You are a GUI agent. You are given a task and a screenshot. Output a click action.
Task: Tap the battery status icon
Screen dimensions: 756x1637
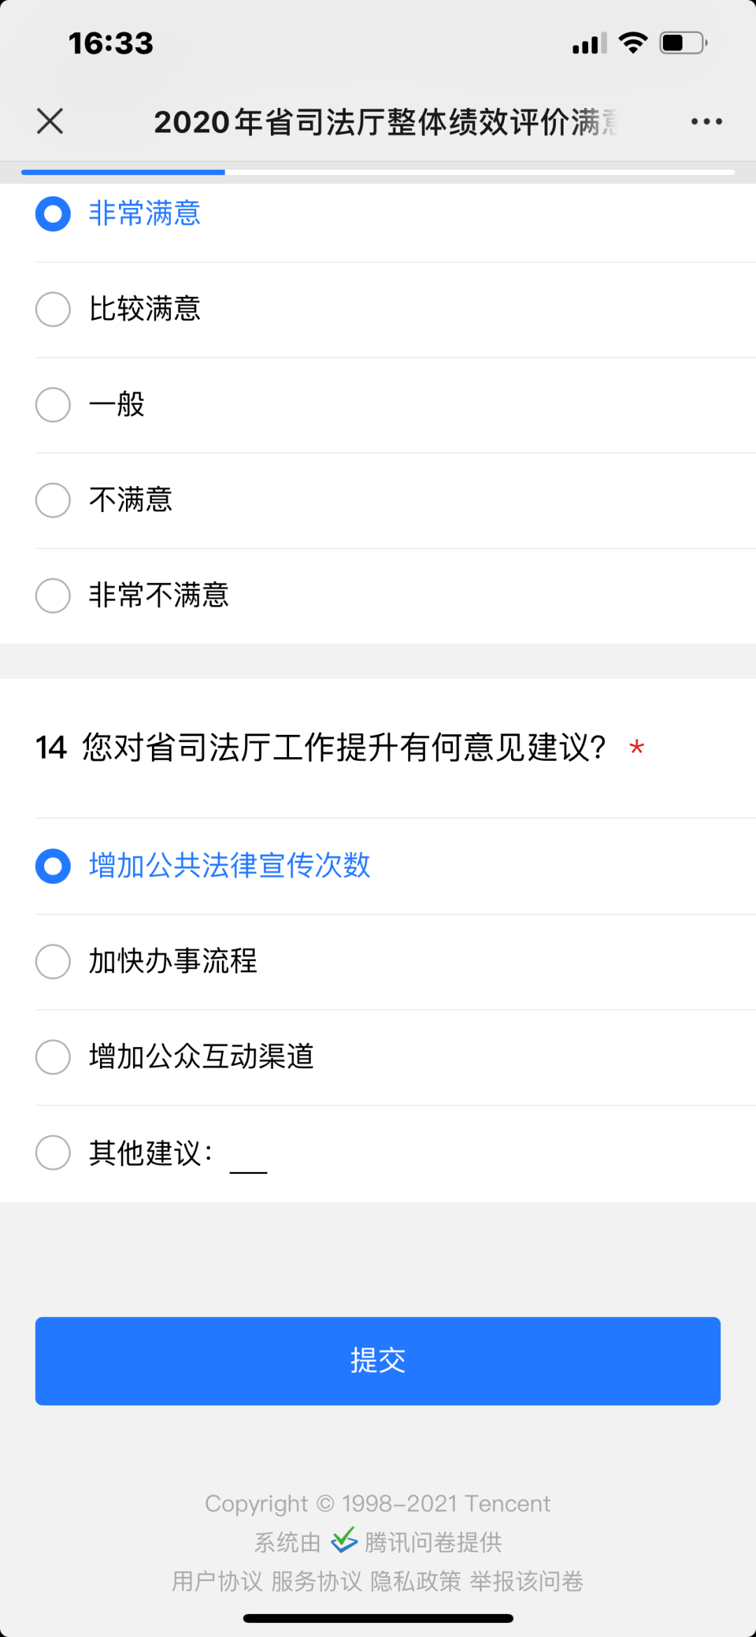(x=683, y=43)
